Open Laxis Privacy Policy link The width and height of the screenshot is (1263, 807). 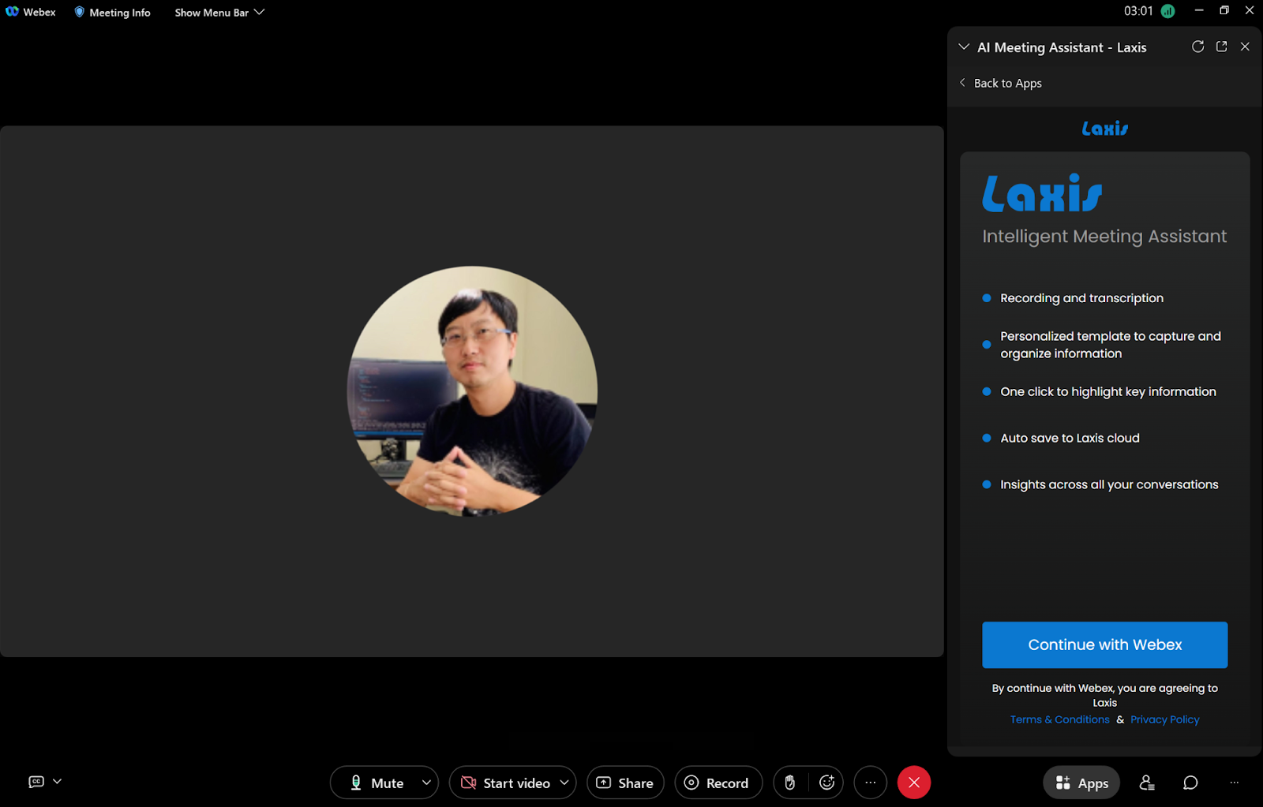1164,719
